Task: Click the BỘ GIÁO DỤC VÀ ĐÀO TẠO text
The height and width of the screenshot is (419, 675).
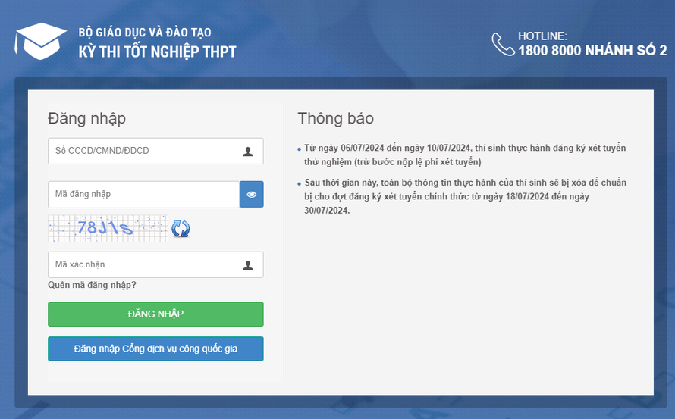Action: coord(145,33)
